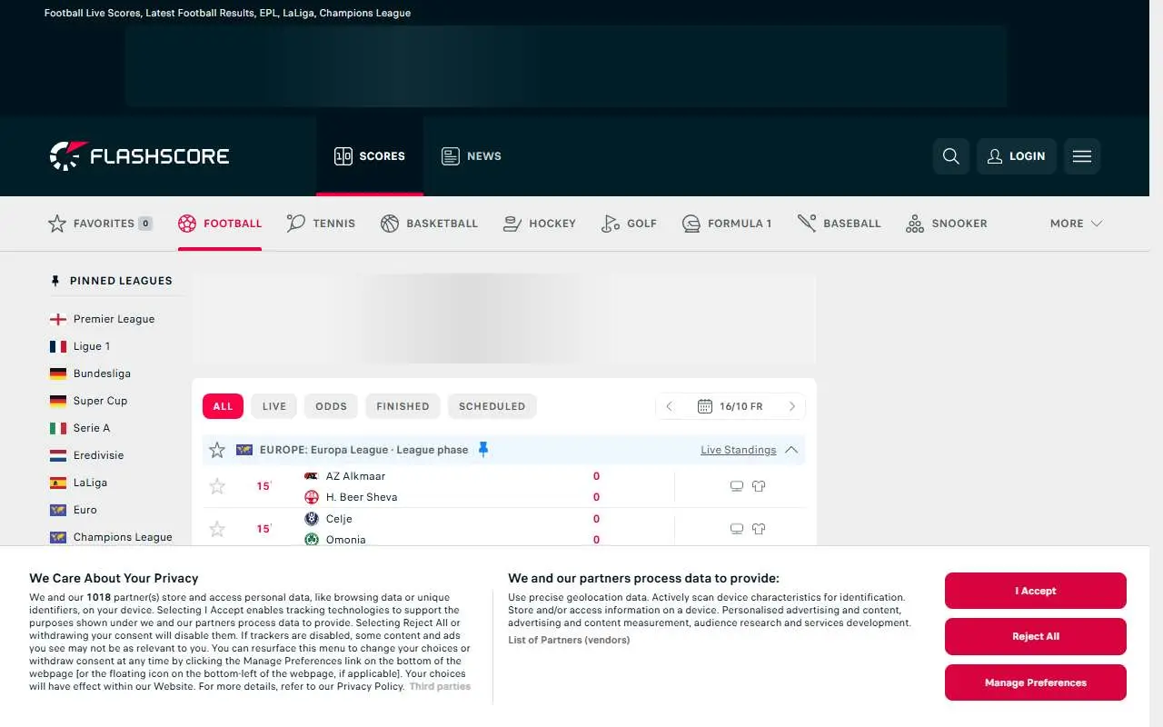Favorite the AZ Alkmaar match star

(x=217, y=486)
